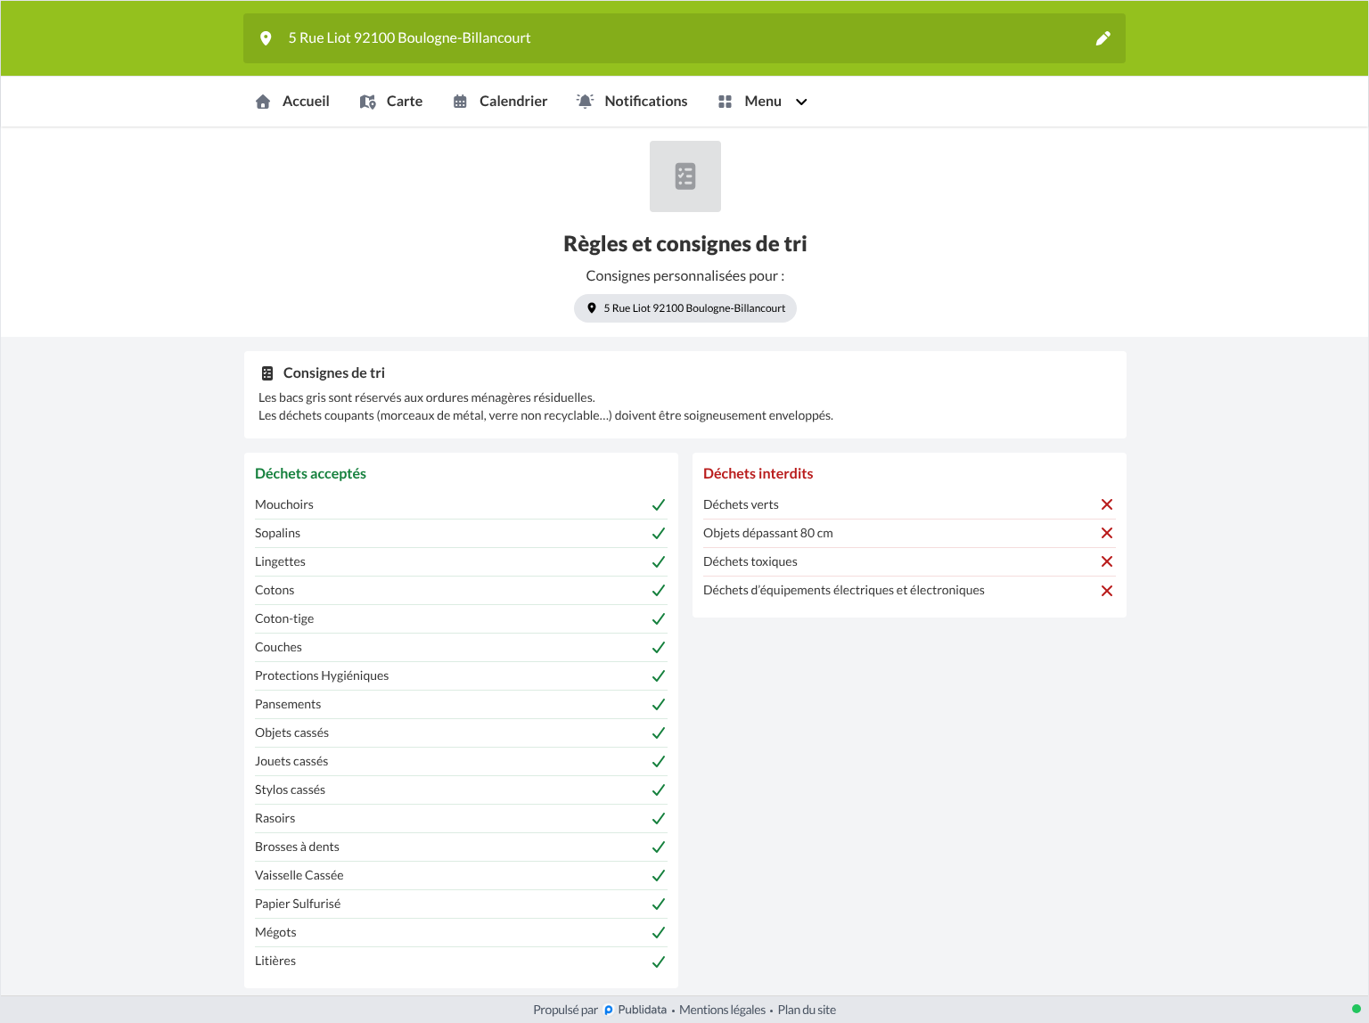Click the 5 Rue Liot address chip
1369x1023 pixels.
[685, 308]
